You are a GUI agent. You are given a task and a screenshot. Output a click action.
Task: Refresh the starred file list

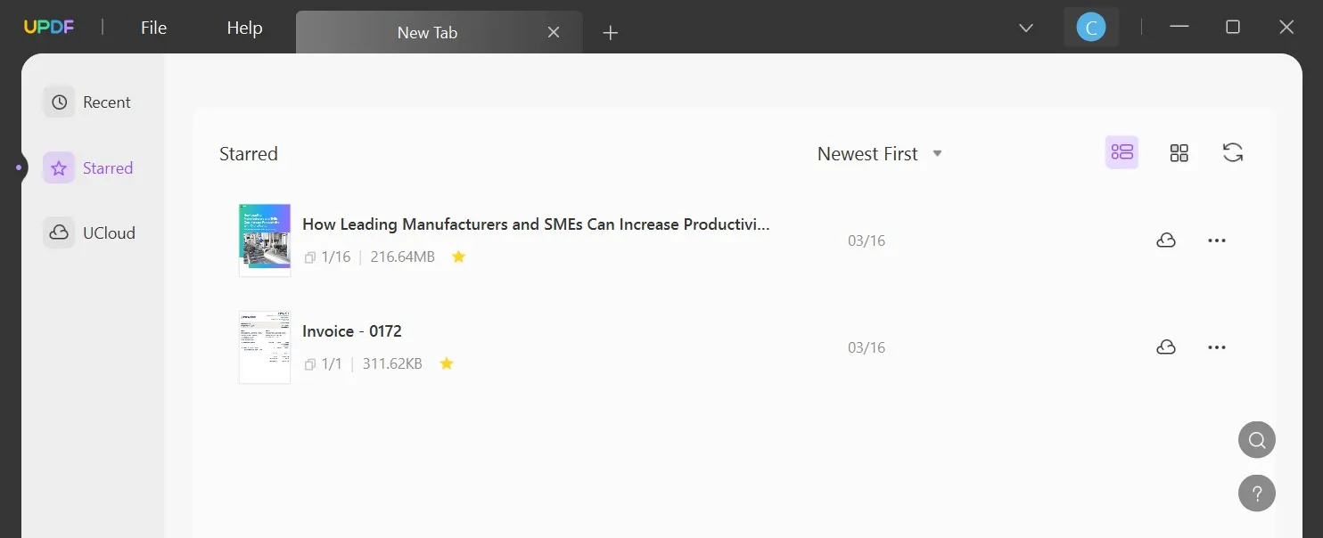tap(1233, 152)
